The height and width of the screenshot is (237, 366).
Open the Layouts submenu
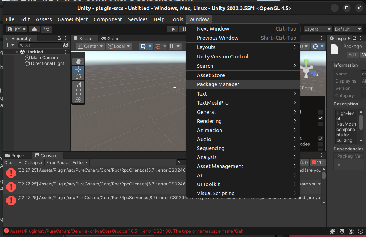click(243, 47)
